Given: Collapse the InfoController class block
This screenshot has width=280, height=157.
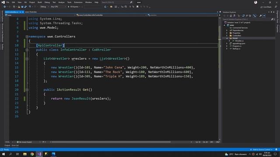Looking at the screenshot, I should (x=27, y=50).
